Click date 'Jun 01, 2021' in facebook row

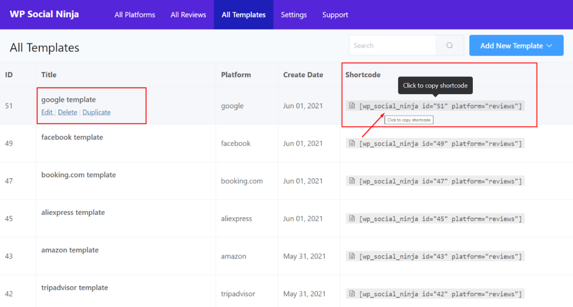pyautogui.click(x=303, y=143)
